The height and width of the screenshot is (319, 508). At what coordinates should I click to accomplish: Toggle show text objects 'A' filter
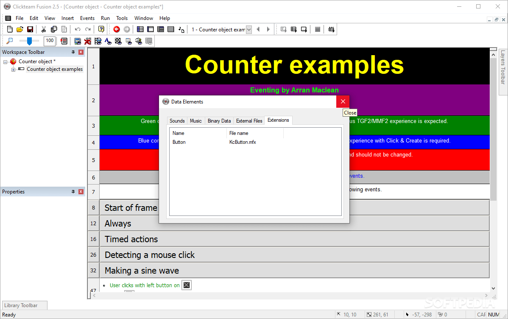[108, 41]
